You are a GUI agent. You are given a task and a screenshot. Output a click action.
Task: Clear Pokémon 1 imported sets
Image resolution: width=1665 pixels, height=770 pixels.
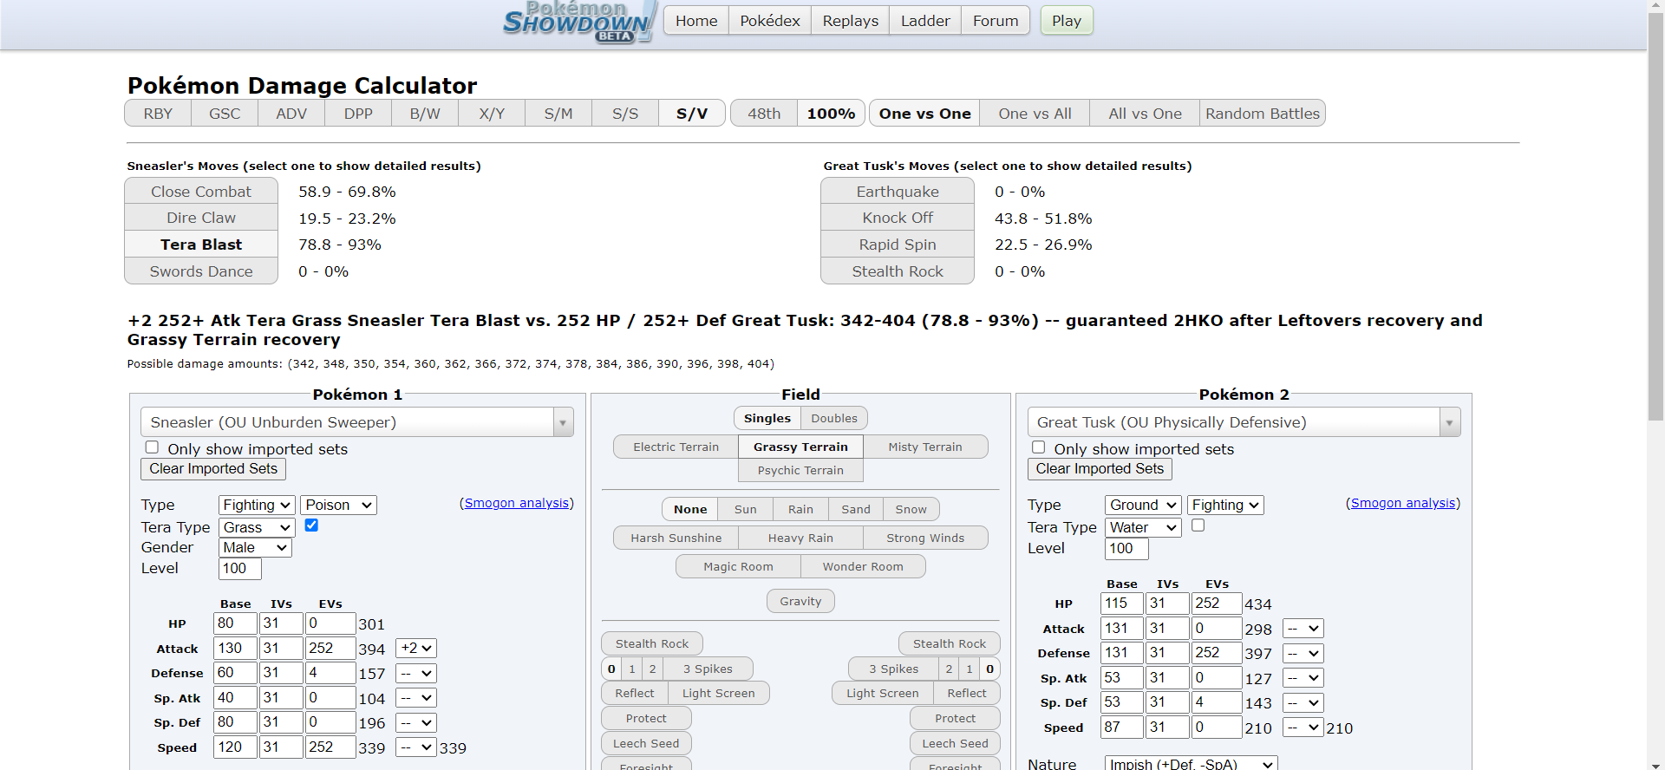click(213, 469)
